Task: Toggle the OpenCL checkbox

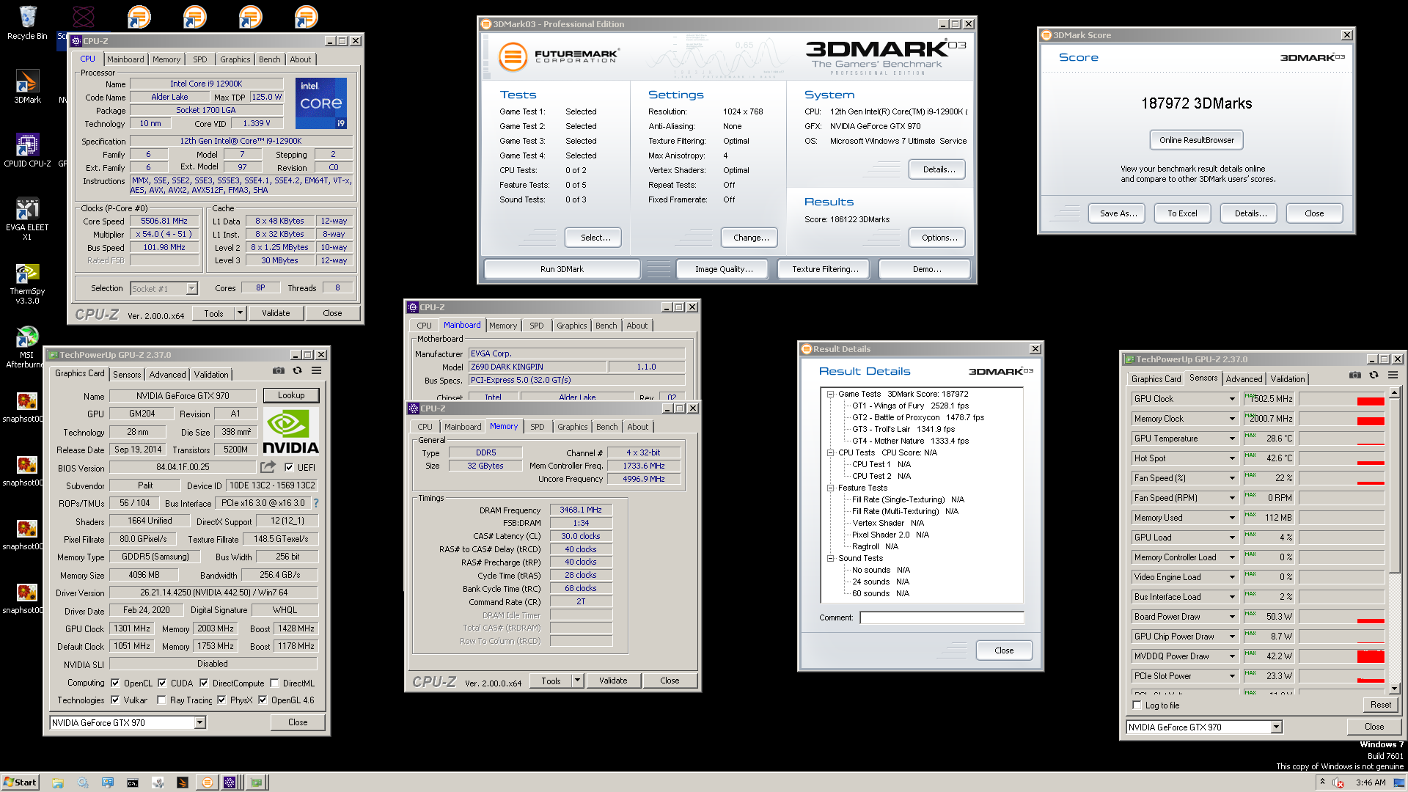Action: click(115, 683)
